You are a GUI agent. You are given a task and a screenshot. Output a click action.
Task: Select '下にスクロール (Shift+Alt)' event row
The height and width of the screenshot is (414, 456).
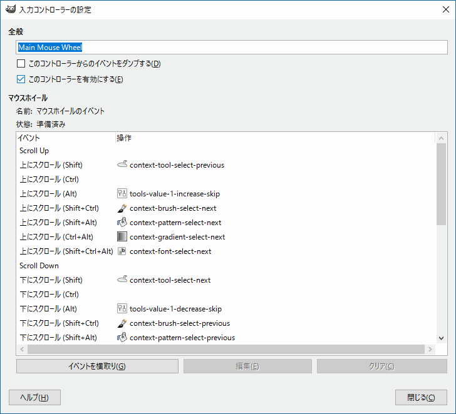pos(226,337)
